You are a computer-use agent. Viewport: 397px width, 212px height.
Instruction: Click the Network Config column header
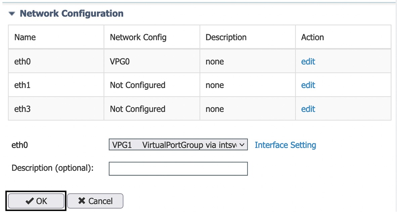(138, 37)
